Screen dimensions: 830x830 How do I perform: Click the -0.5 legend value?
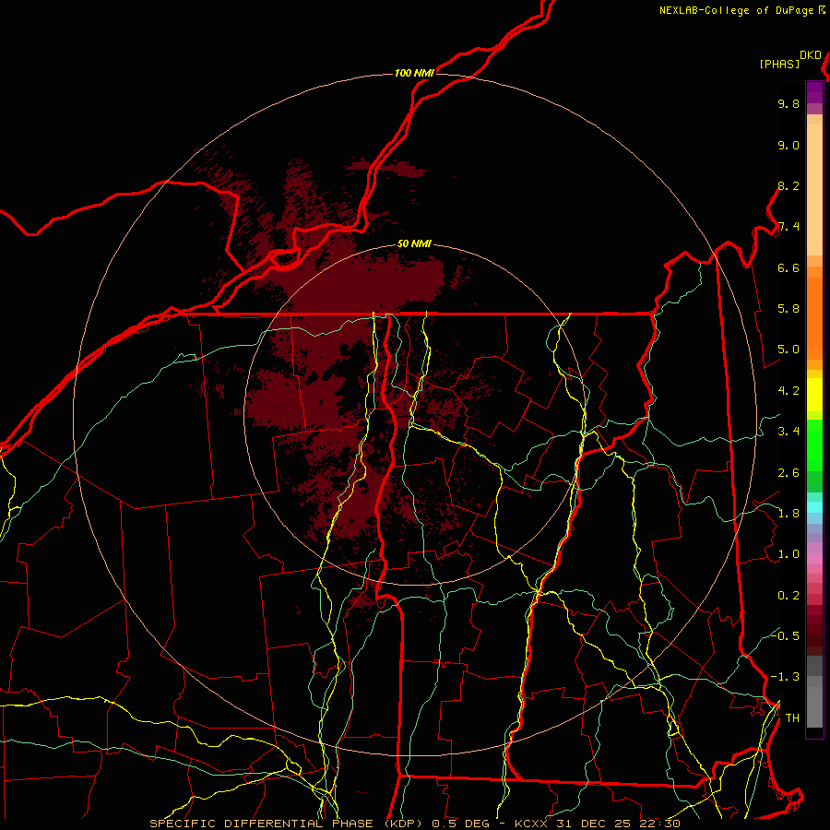click(x=785, y=635)
